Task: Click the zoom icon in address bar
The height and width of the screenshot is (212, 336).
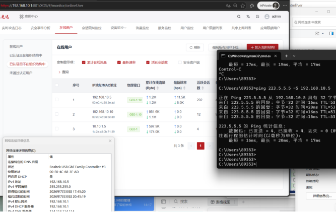Action: tap(235, 6)
